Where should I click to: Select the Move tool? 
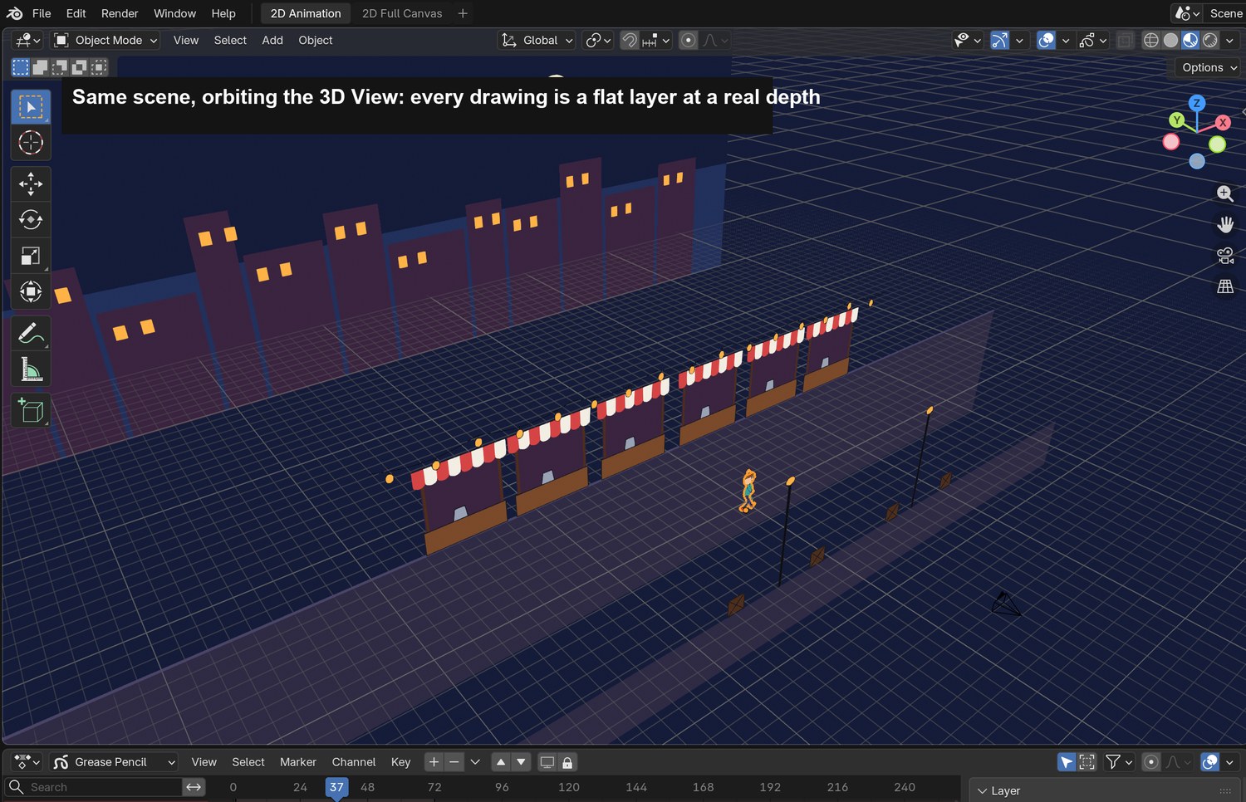coord(31,183)
